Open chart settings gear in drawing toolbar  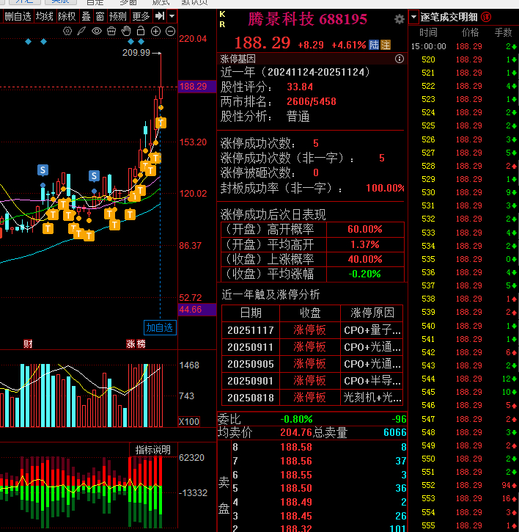pyautogui.click(x=67, y=32)
